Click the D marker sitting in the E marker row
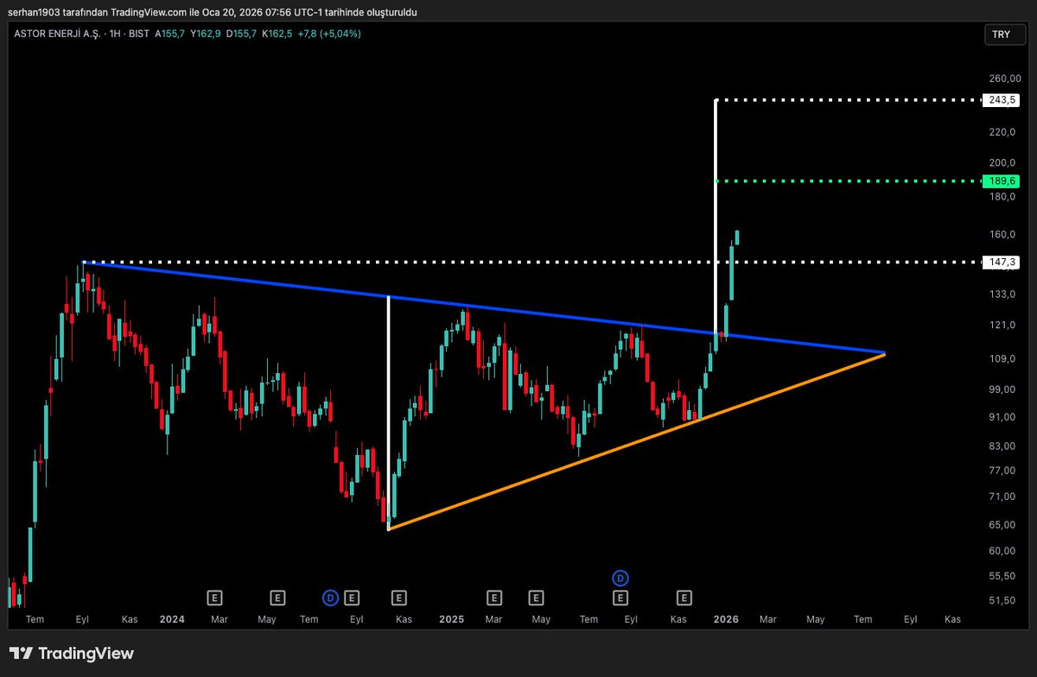Viewport: 1037px width, 677px height. click(x=330, y=597)
